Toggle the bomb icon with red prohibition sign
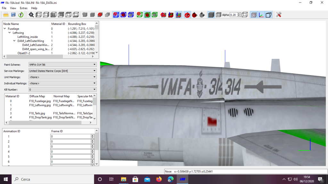The image size is (328, 184). coord(187,15)
